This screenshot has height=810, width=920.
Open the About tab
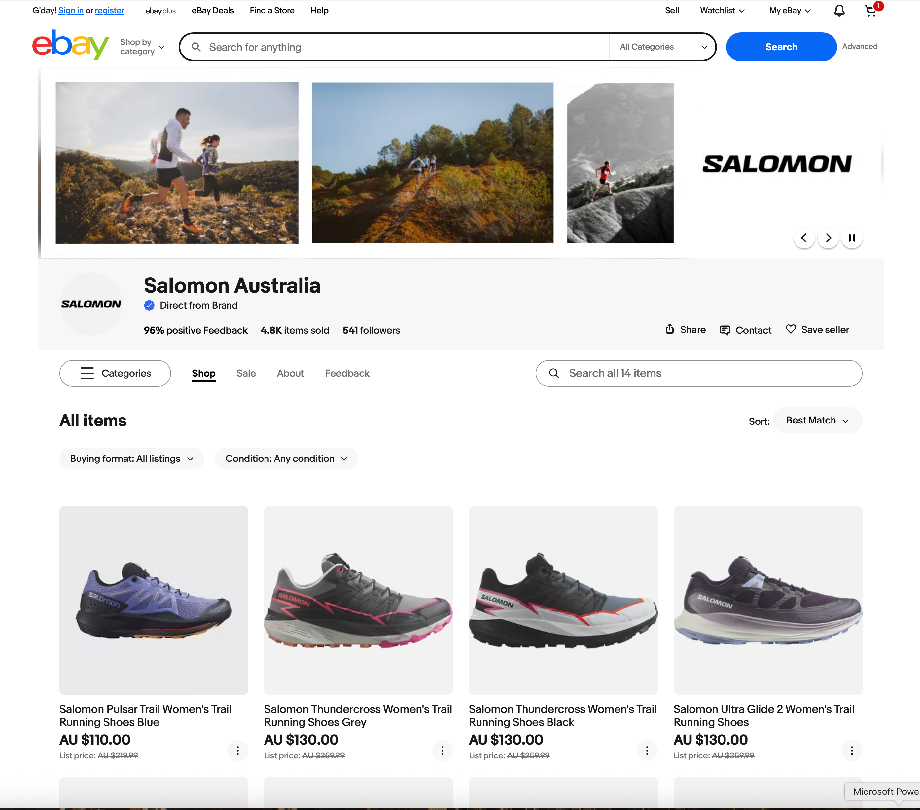[x=290, y=373]
